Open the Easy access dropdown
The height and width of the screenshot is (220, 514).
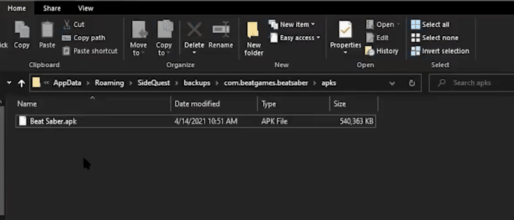pyautogui.click(x=295, y=38)
